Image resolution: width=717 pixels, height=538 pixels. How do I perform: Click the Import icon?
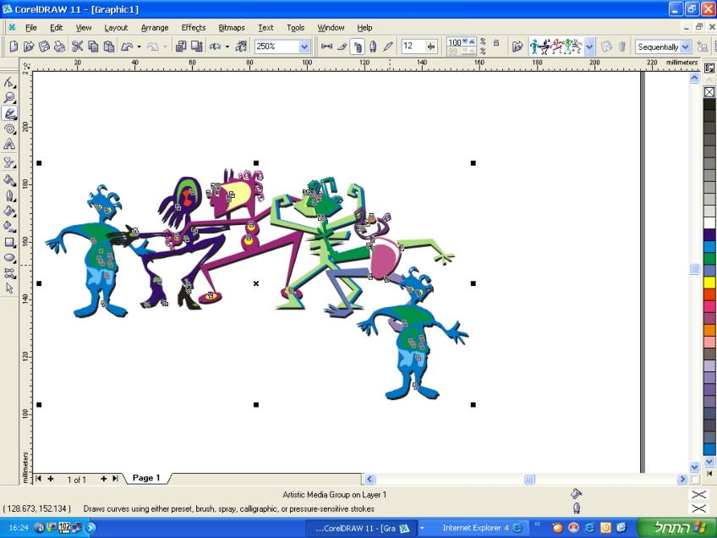[x=181, y=47]
